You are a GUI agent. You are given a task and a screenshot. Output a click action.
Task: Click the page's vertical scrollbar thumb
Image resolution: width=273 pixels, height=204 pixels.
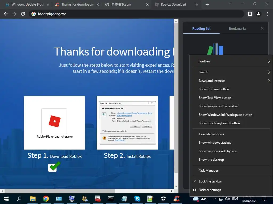[x=176, y=98]
